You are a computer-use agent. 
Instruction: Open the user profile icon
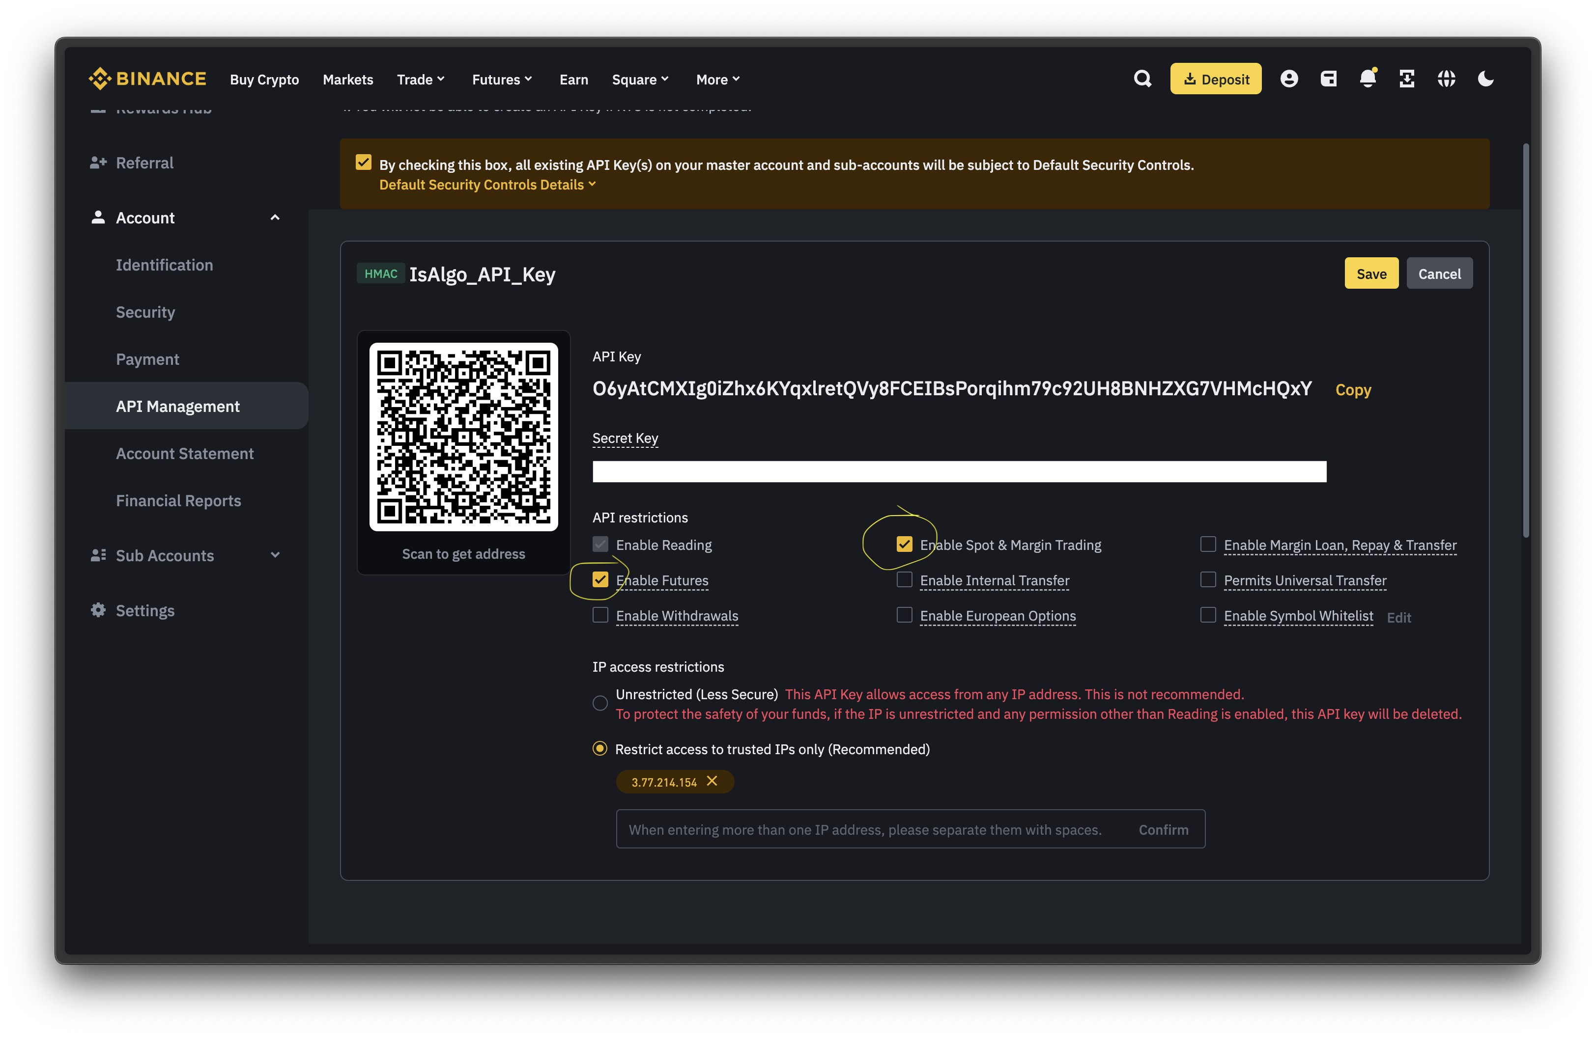1289,79
